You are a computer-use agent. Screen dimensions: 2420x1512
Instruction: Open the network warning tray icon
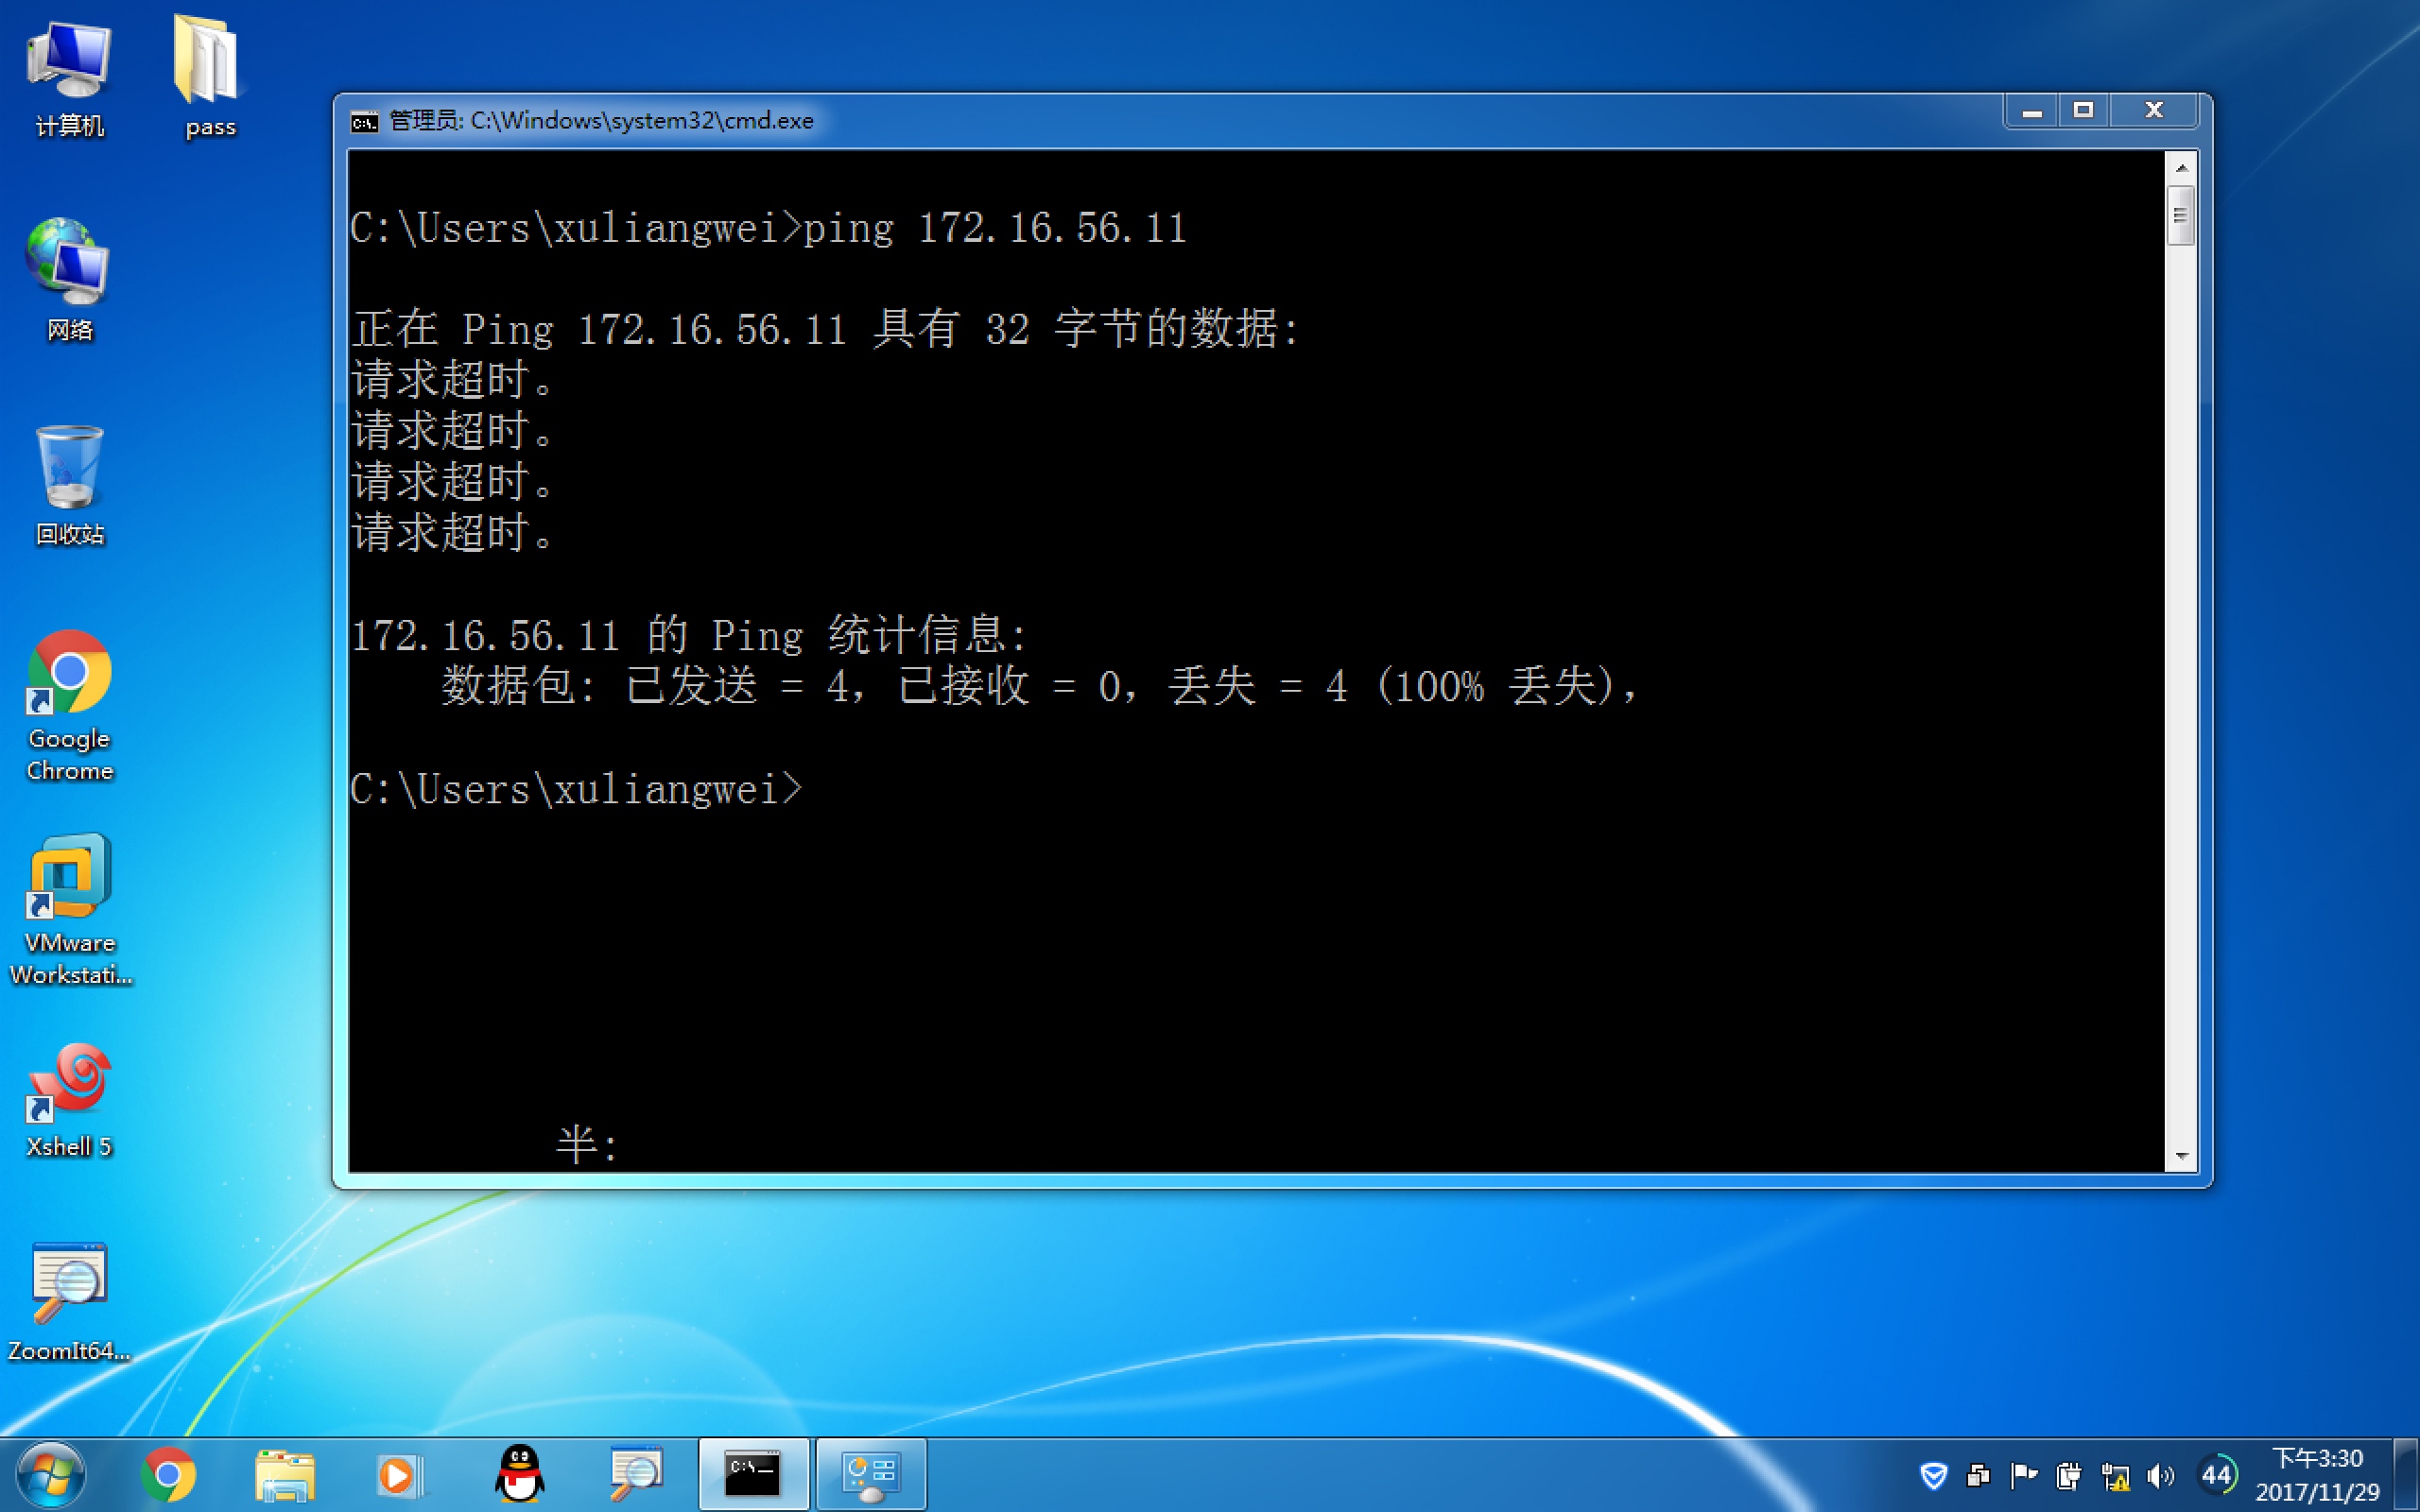2115,1476
